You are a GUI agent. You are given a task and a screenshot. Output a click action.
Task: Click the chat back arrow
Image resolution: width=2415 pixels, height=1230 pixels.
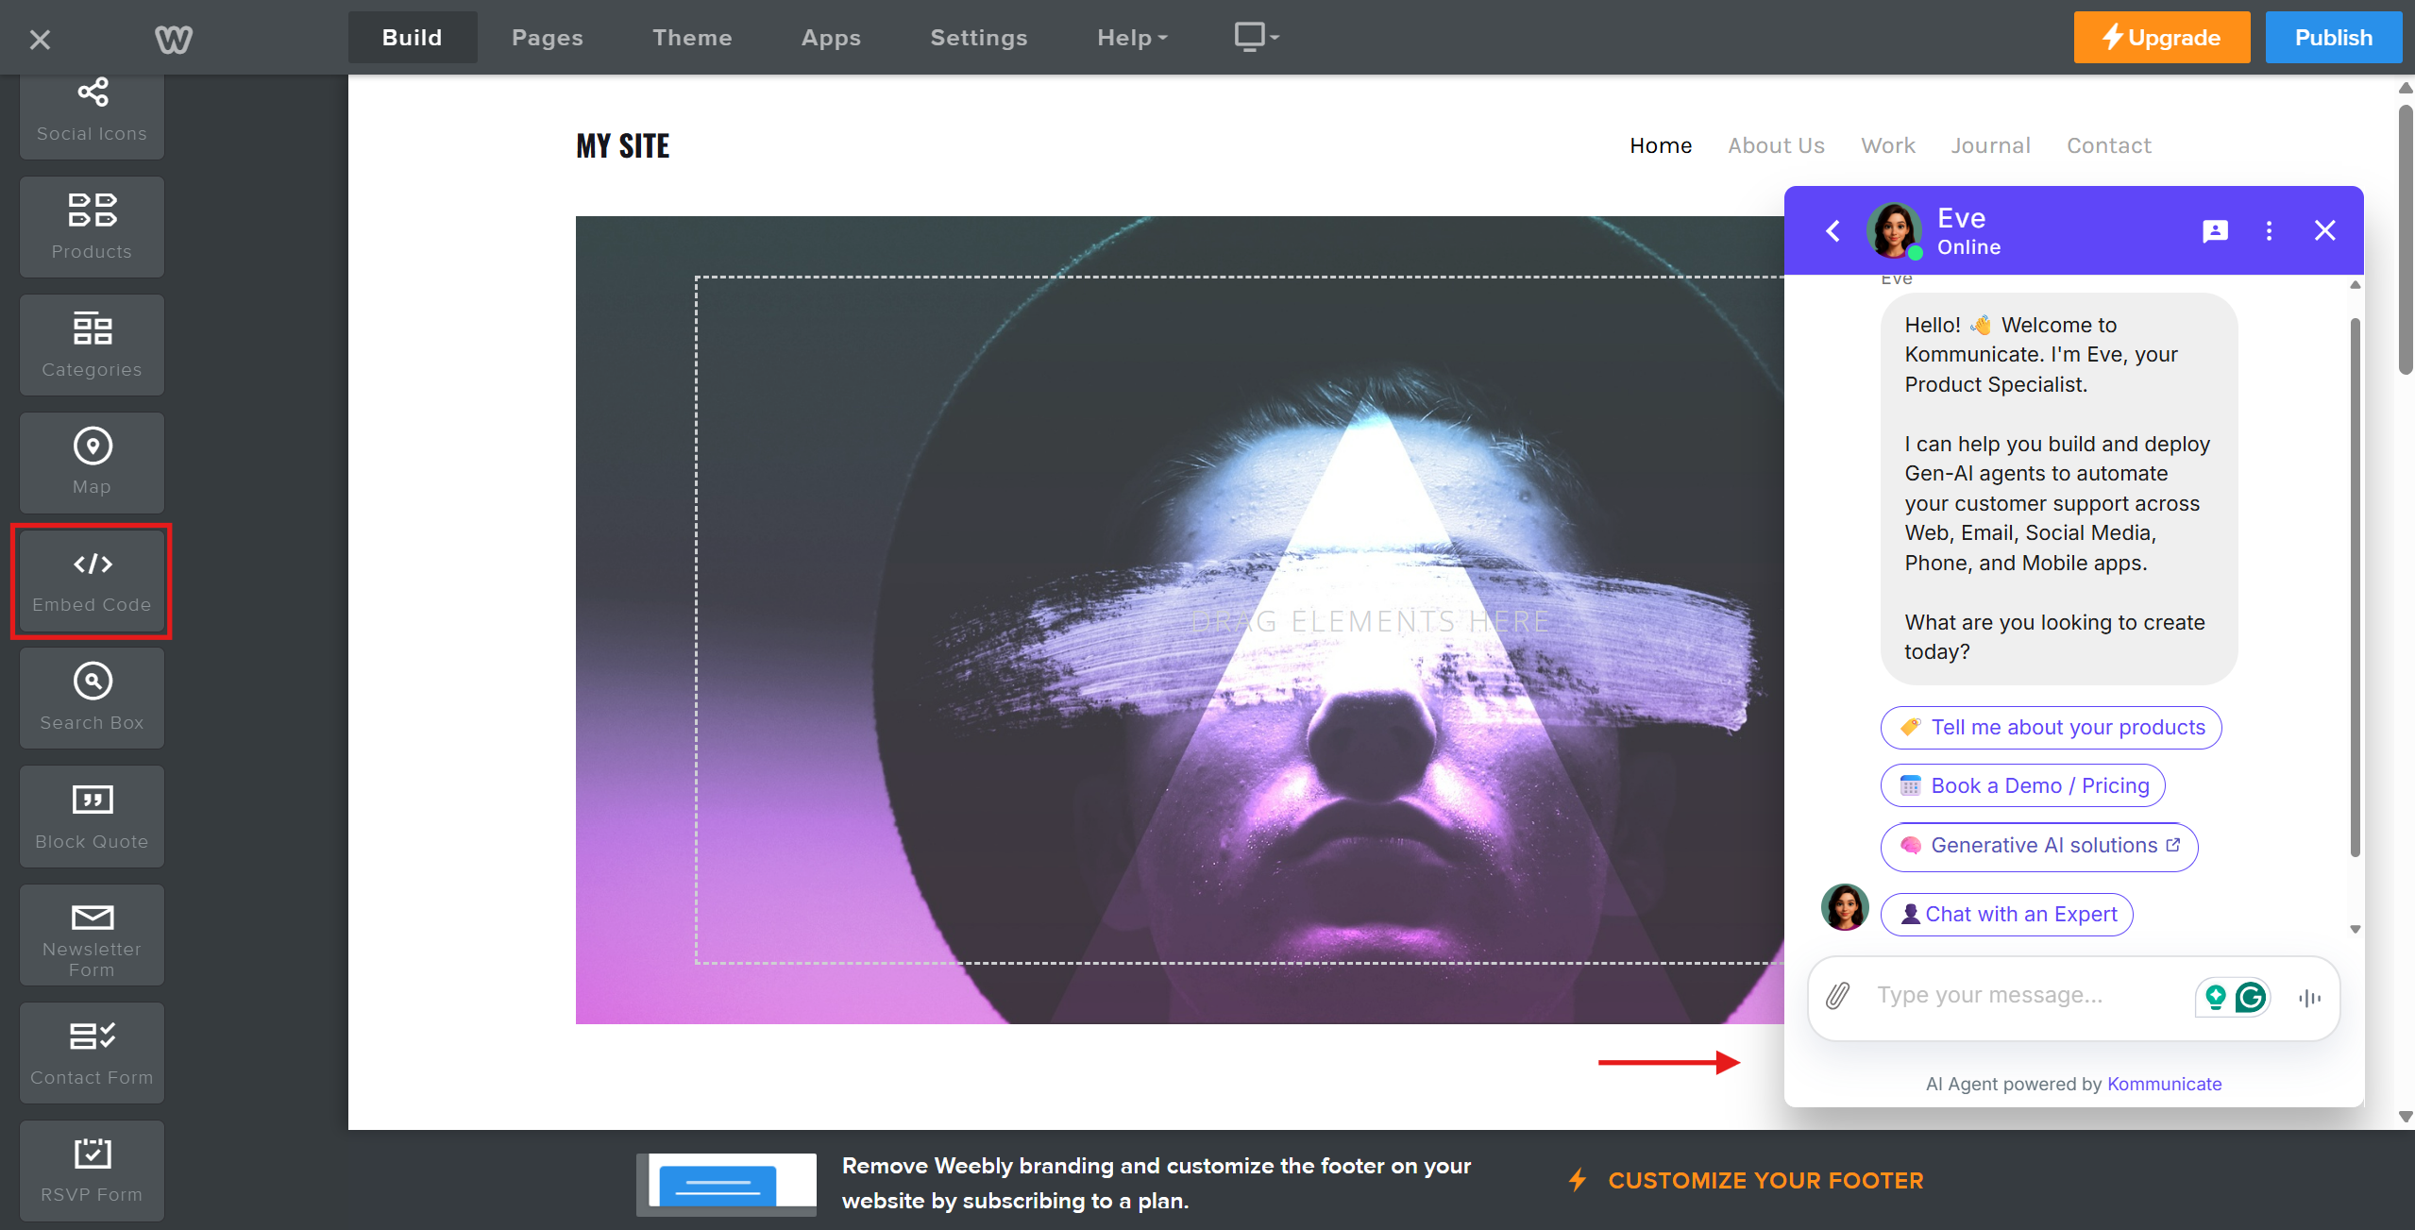[x=1832, y=231]
